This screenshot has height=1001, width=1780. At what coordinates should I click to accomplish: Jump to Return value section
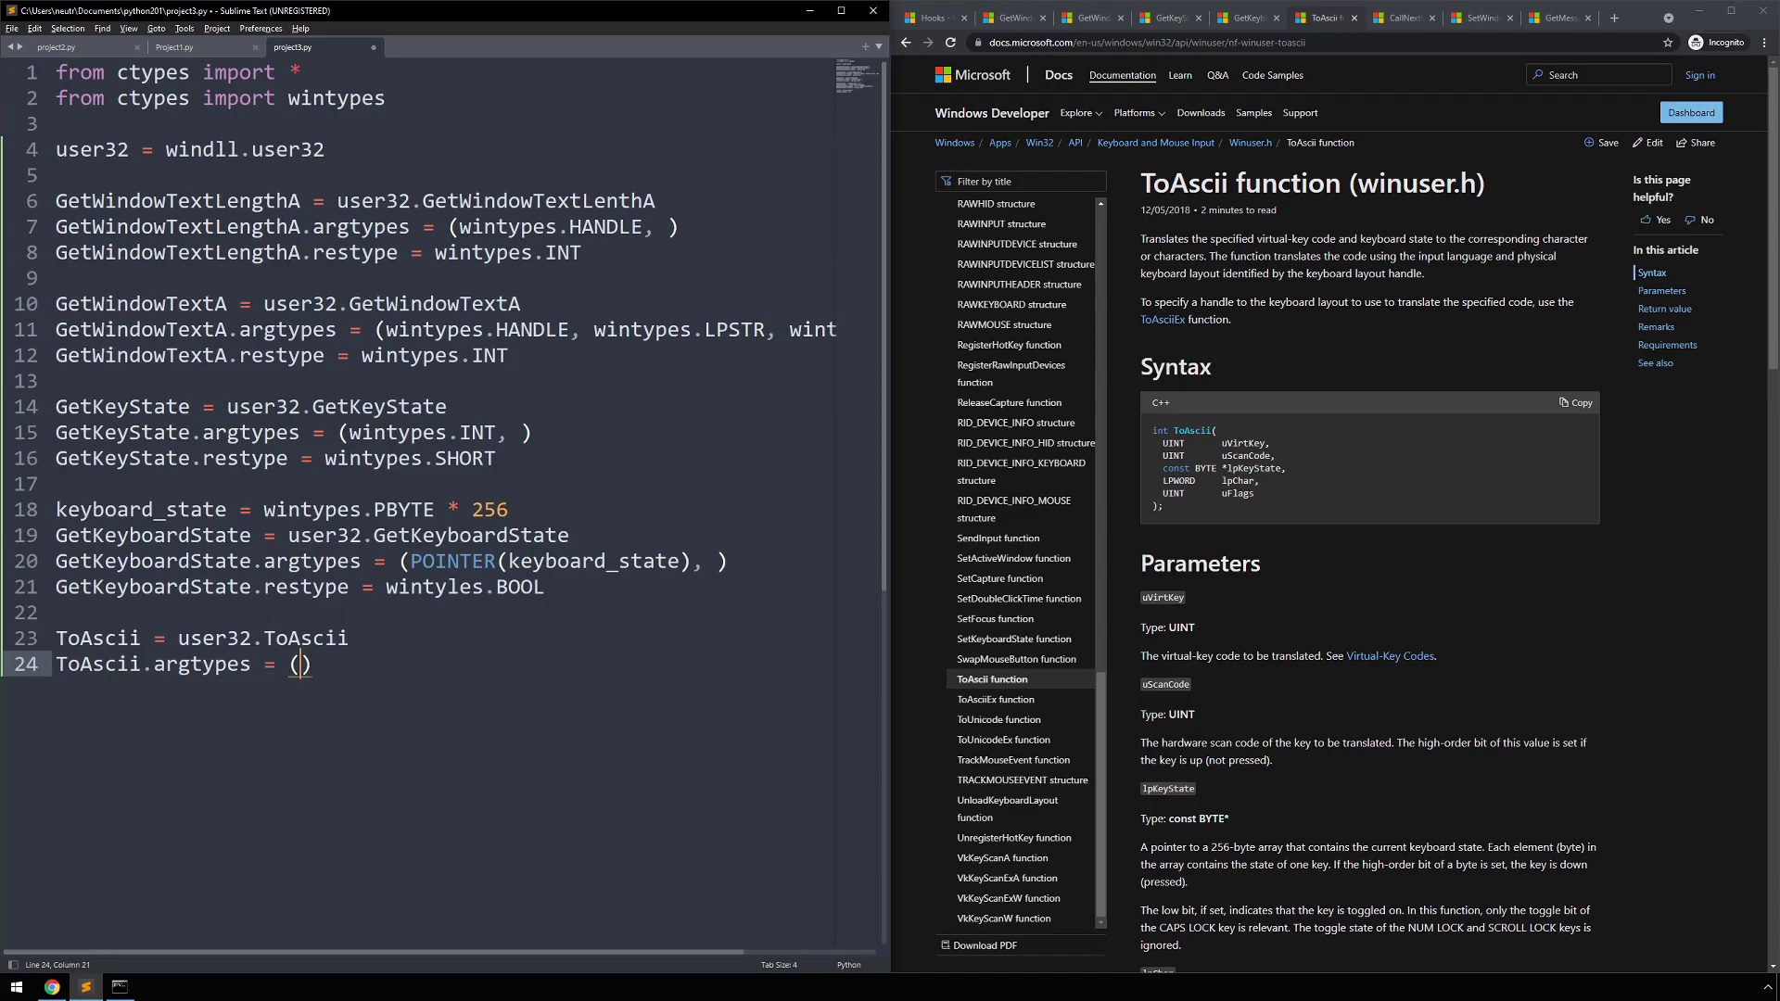[x=1664, y=309]
